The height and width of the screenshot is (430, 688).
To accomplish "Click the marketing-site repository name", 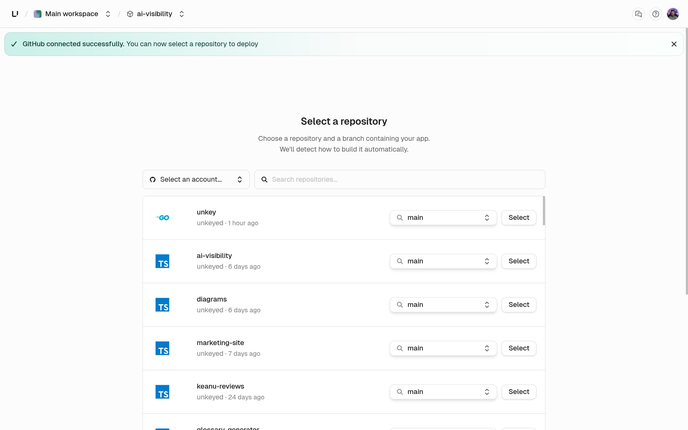I will pyautogui.click(x=220, y=343).
